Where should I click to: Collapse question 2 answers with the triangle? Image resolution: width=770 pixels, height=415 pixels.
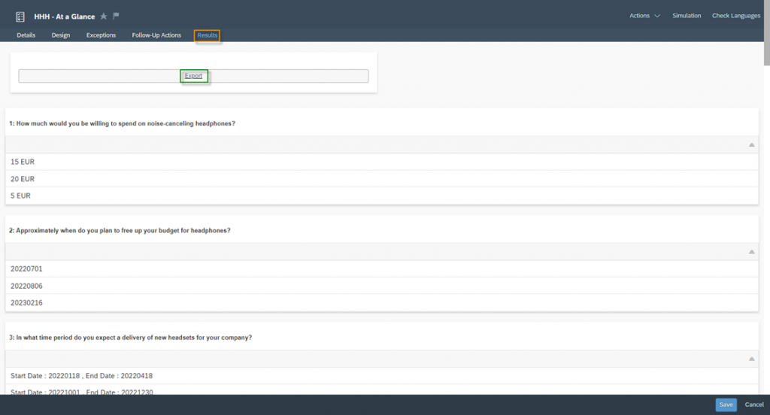coord(751,252)
